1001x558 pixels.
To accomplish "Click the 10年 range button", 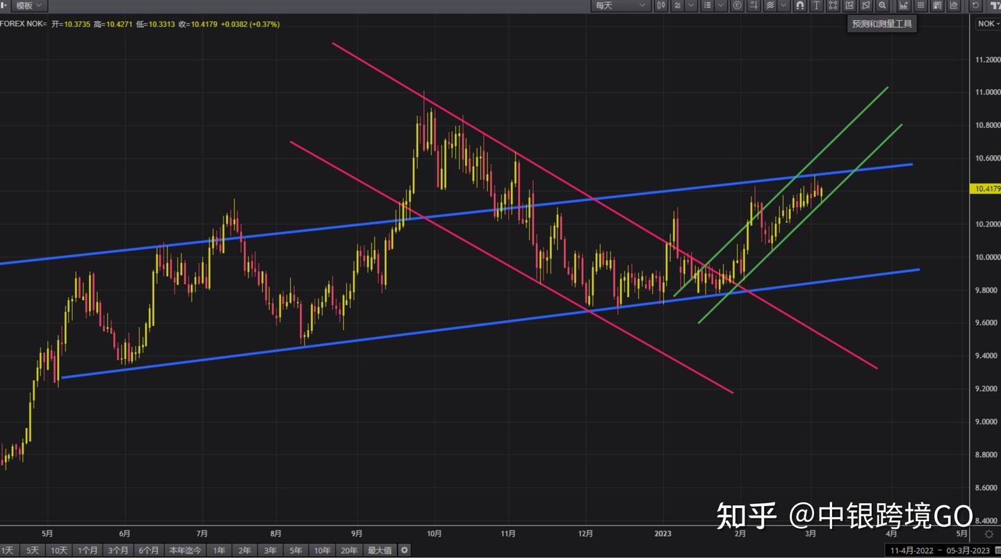I will (323, 550).
